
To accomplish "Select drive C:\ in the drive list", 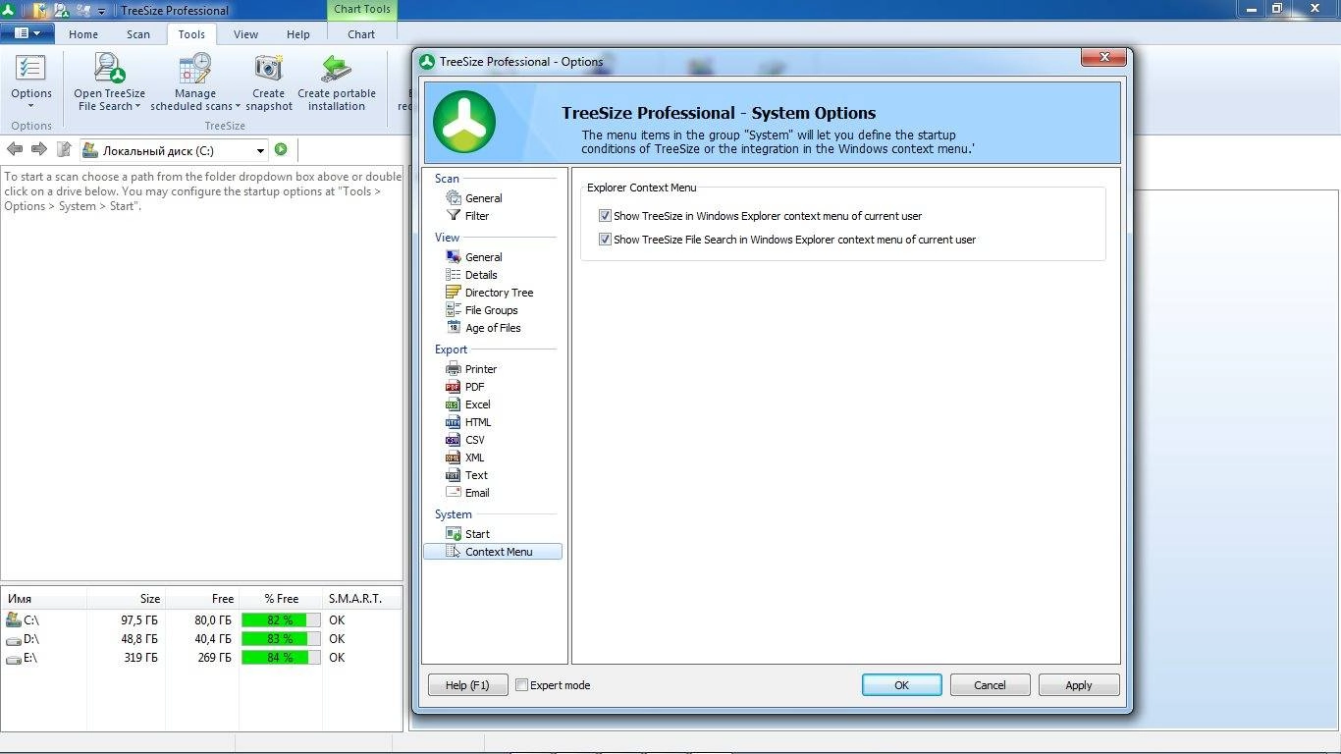I will tap(23, 620).
